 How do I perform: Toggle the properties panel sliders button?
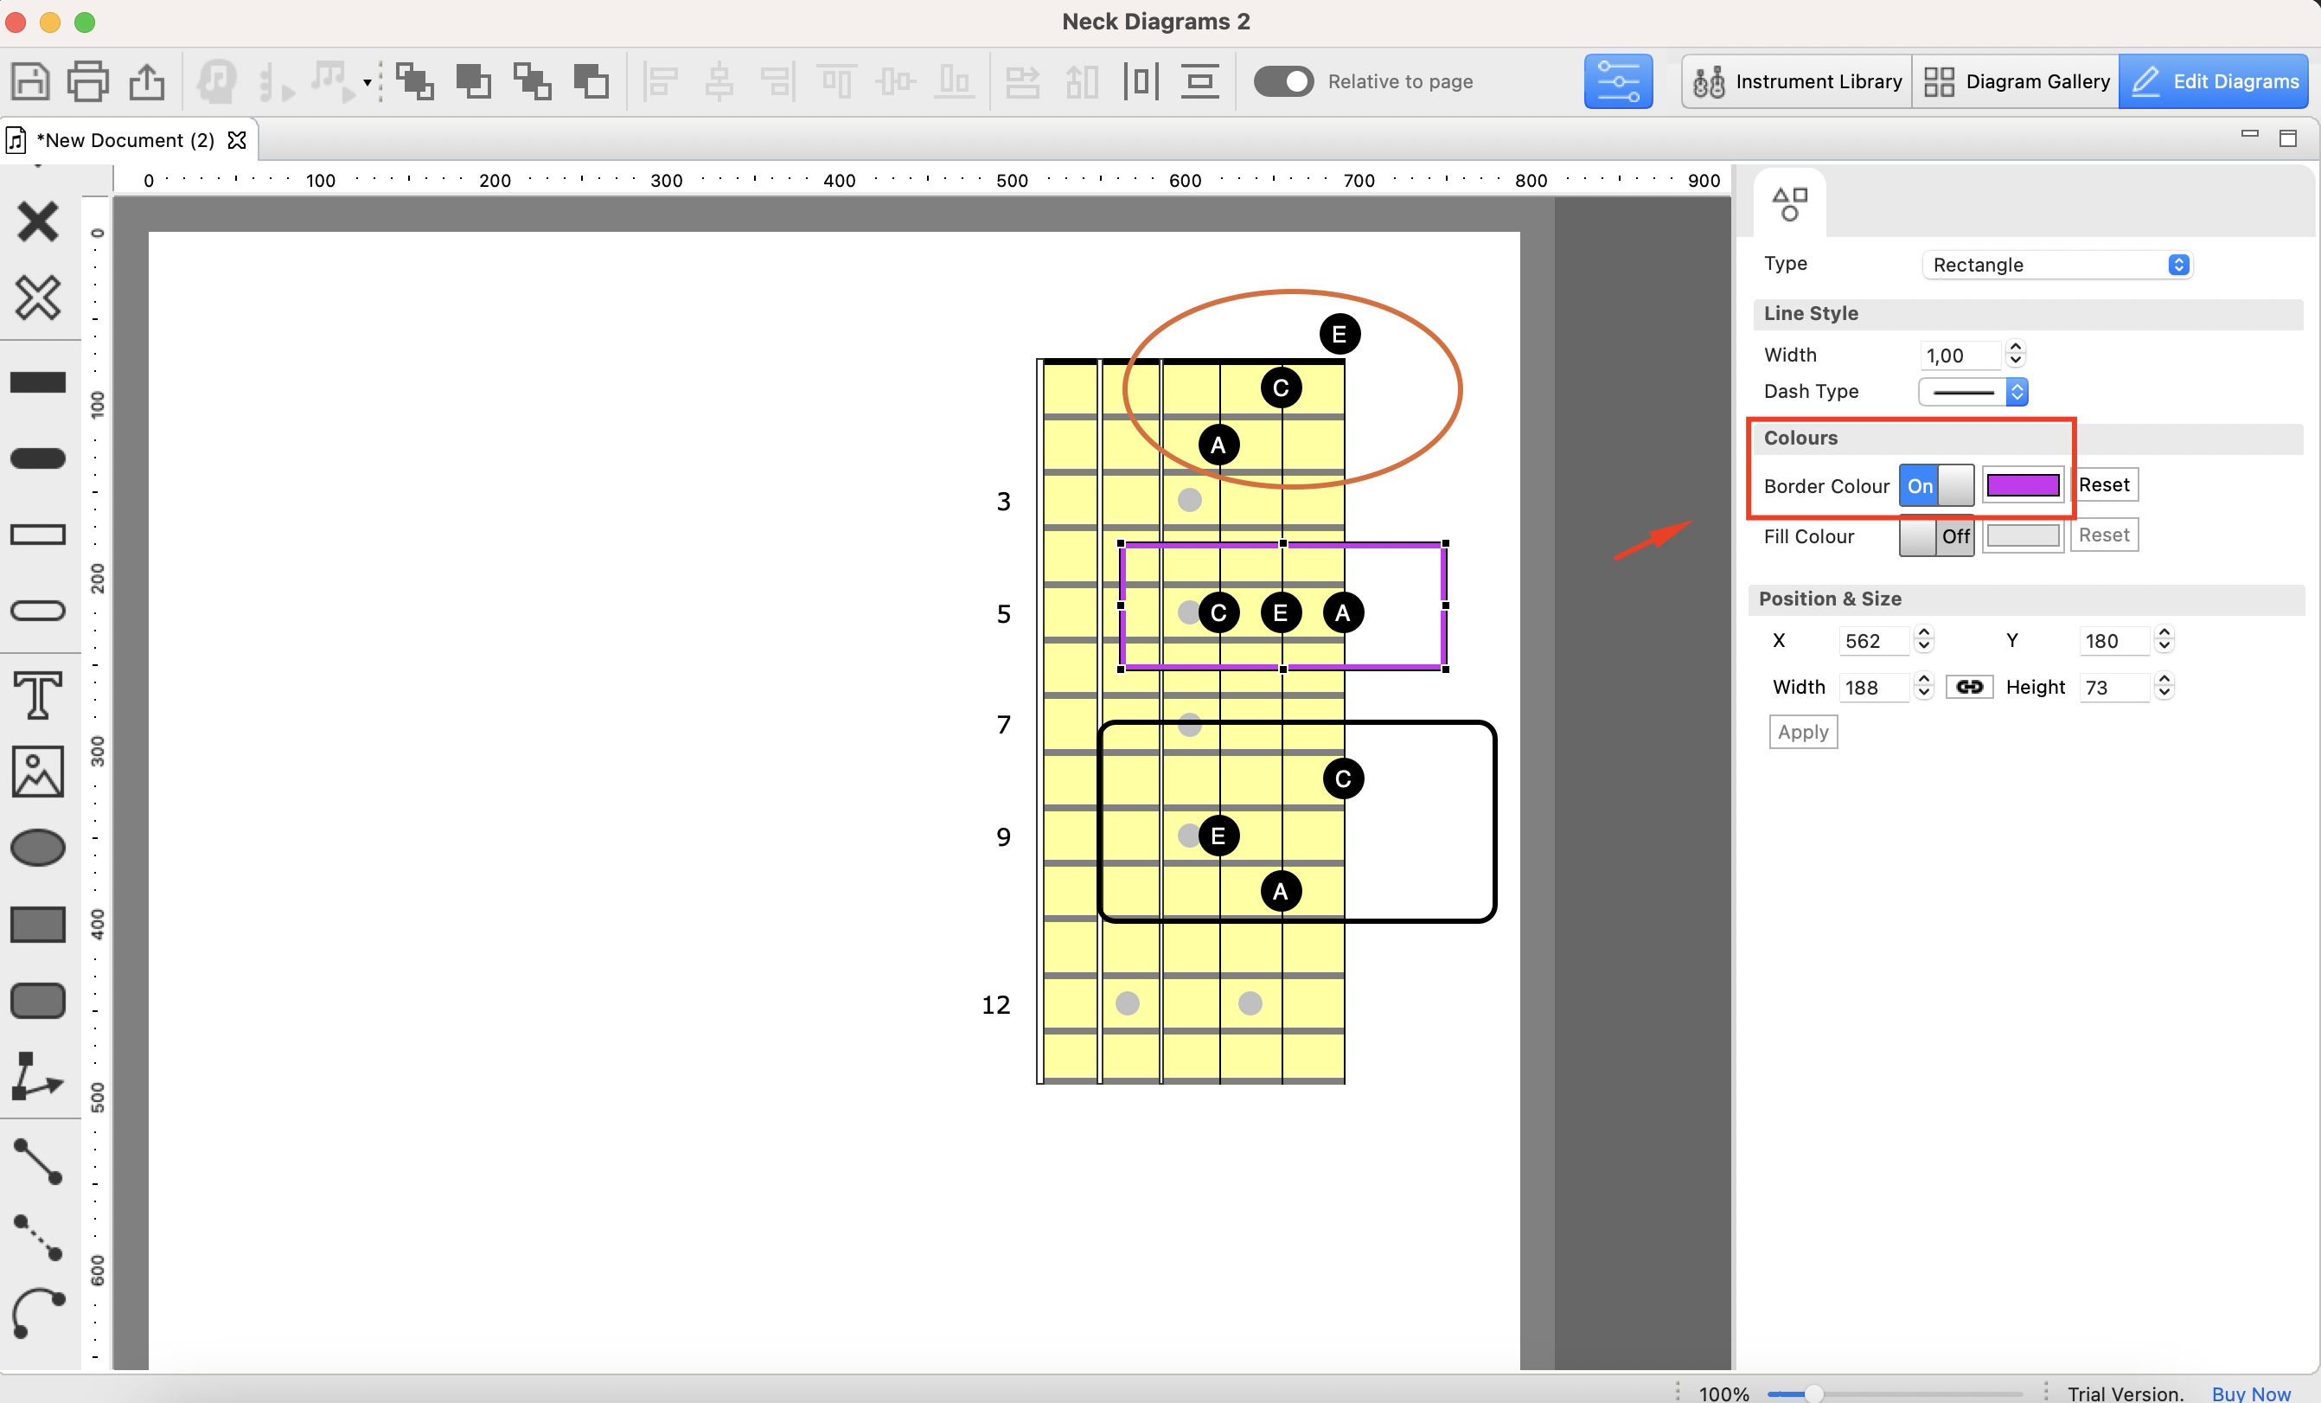[1617, 82]
